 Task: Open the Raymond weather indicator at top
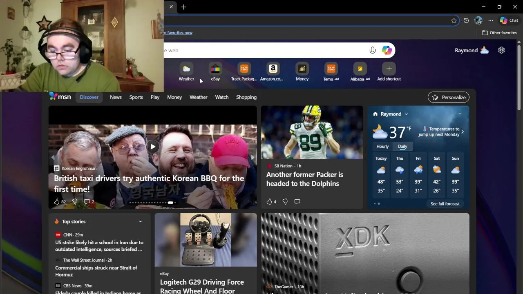click(x=472, y=50)
